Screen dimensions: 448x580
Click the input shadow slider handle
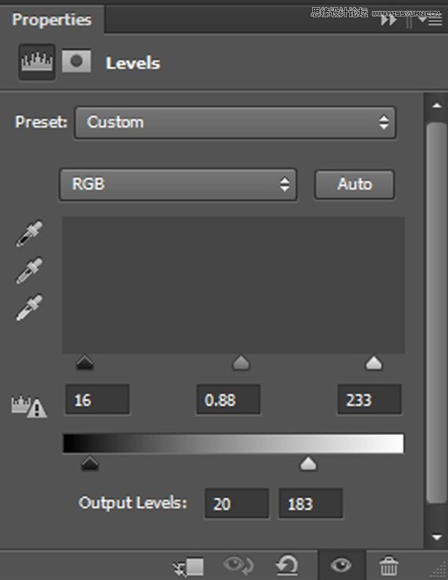85,363
